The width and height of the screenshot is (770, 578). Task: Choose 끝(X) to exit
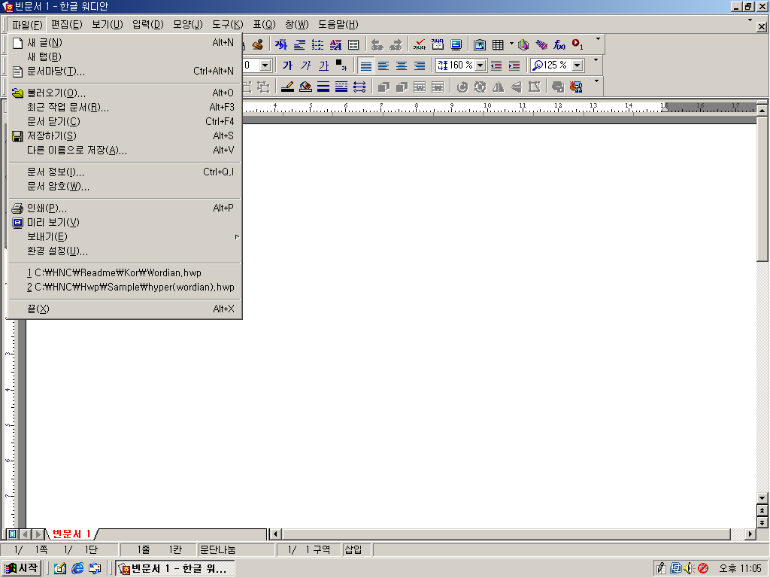point(124,309)
